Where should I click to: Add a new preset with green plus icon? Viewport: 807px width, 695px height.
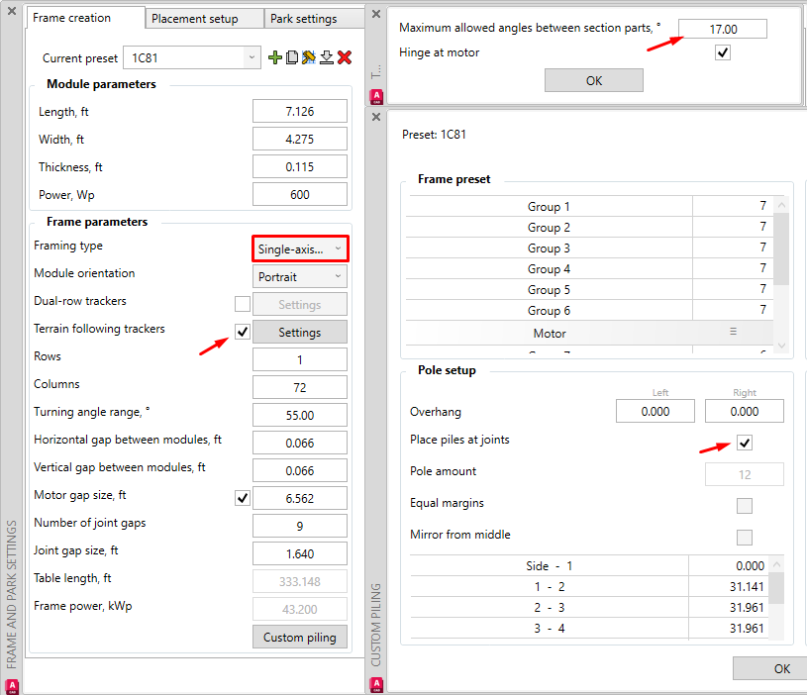tap(275, 58)
